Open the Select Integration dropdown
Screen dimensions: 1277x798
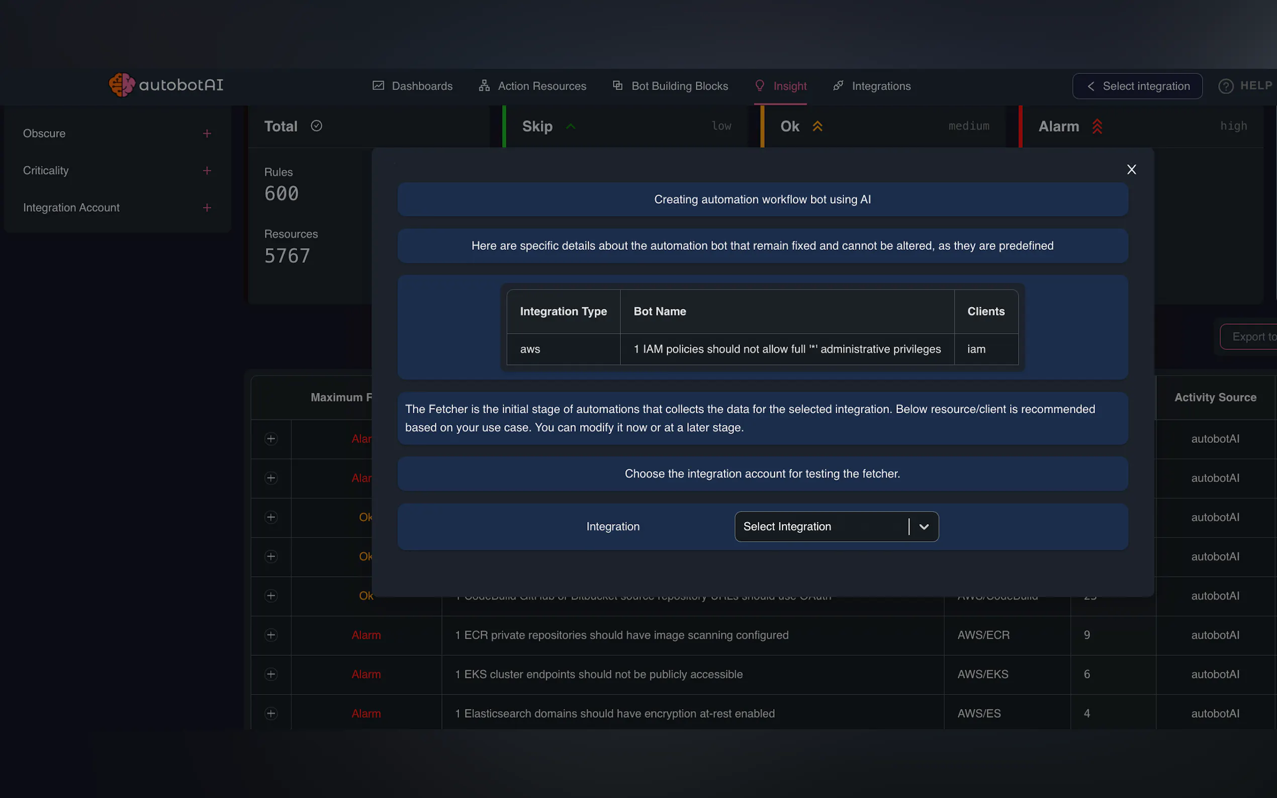click(x=836, y=526)
